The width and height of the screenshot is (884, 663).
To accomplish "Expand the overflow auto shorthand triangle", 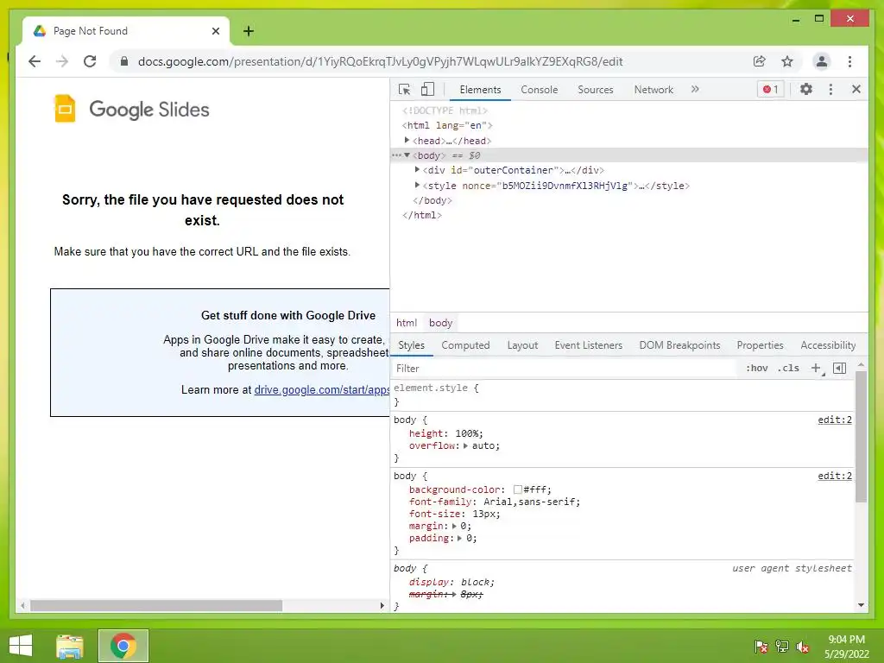I will [x=465, y=445].
